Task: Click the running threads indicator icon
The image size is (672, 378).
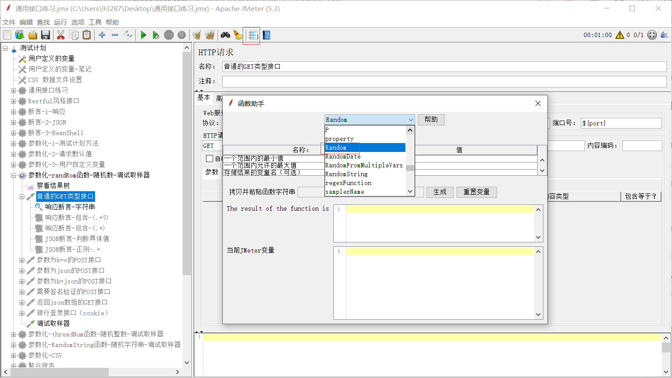Action: coord(652,35)
